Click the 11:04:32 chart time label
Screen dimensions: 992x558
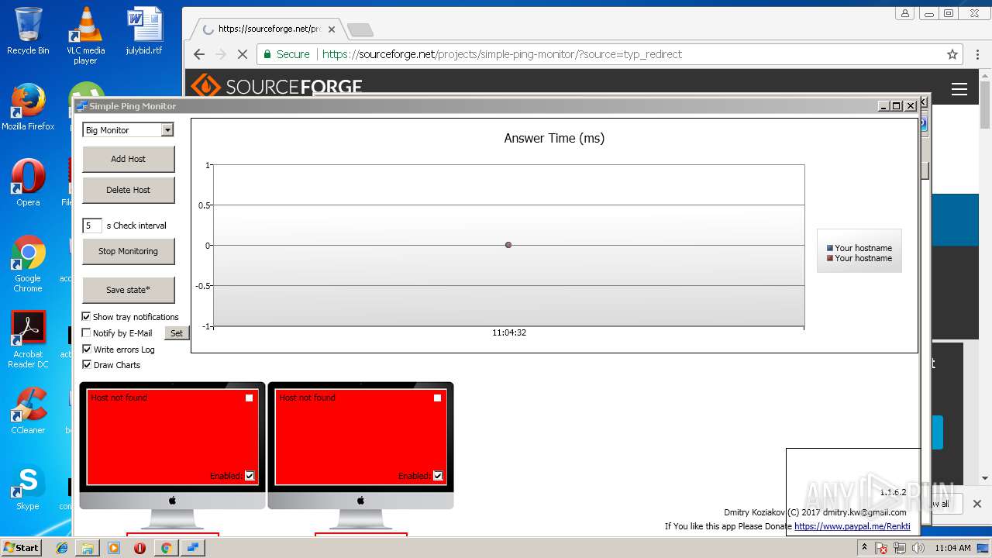click(509, 332)
